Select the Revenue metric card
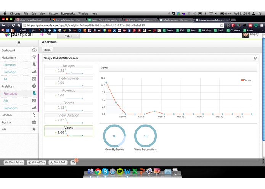The height and width of the screenshot is (189, 265). click(x=69, y=94)
